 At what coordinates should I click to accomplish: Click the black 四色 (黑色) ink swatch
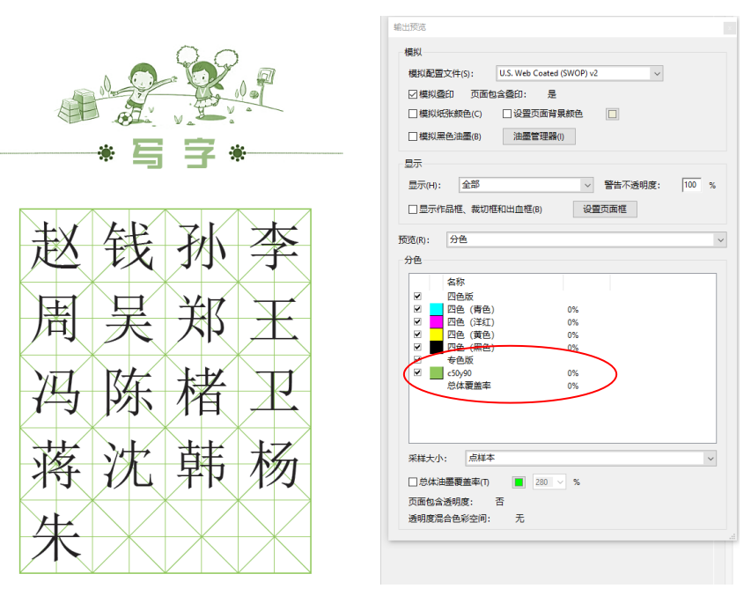coord(436,348)
